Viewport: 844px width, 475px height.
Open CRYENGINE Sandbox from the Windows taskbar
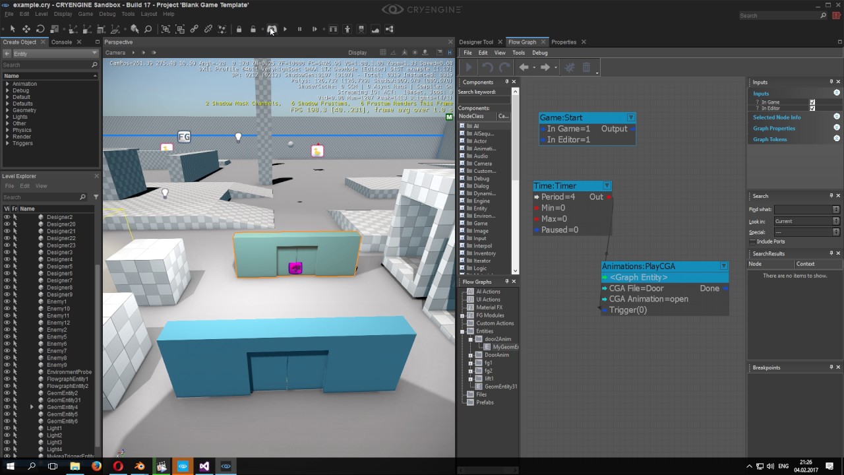pyautogui.click(x=226, y=466)
